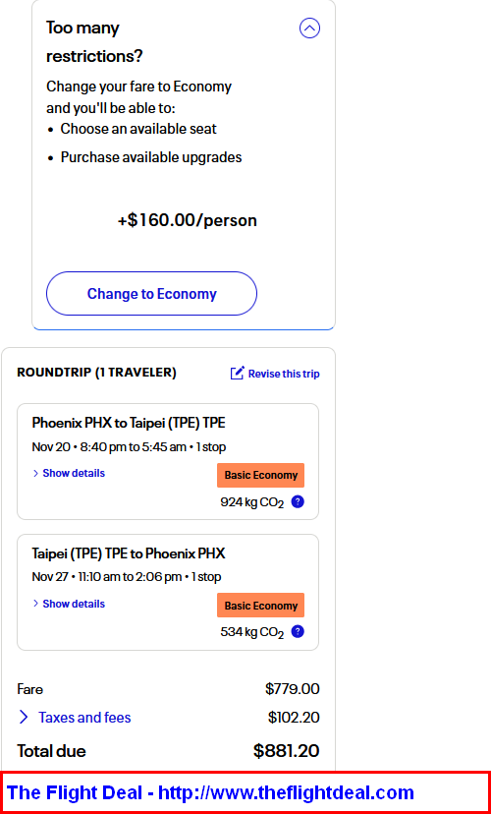
Task: Select the Taipei to Phoenix PHX flight card
Action: coord(168,593)
